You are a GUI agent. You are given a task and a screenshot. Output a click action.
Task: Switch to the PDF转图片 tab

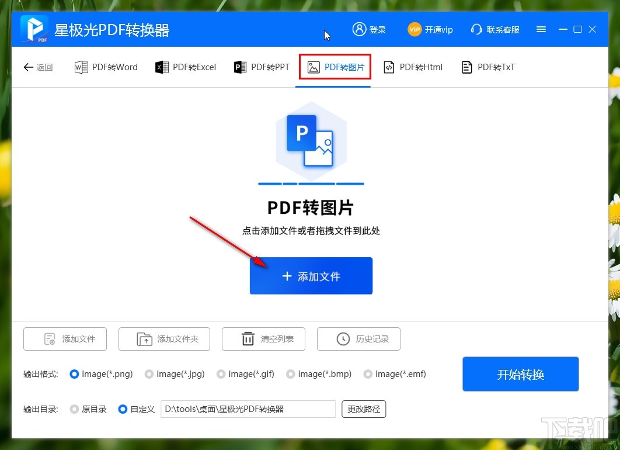pyautogui.click(x=334, y=67)
